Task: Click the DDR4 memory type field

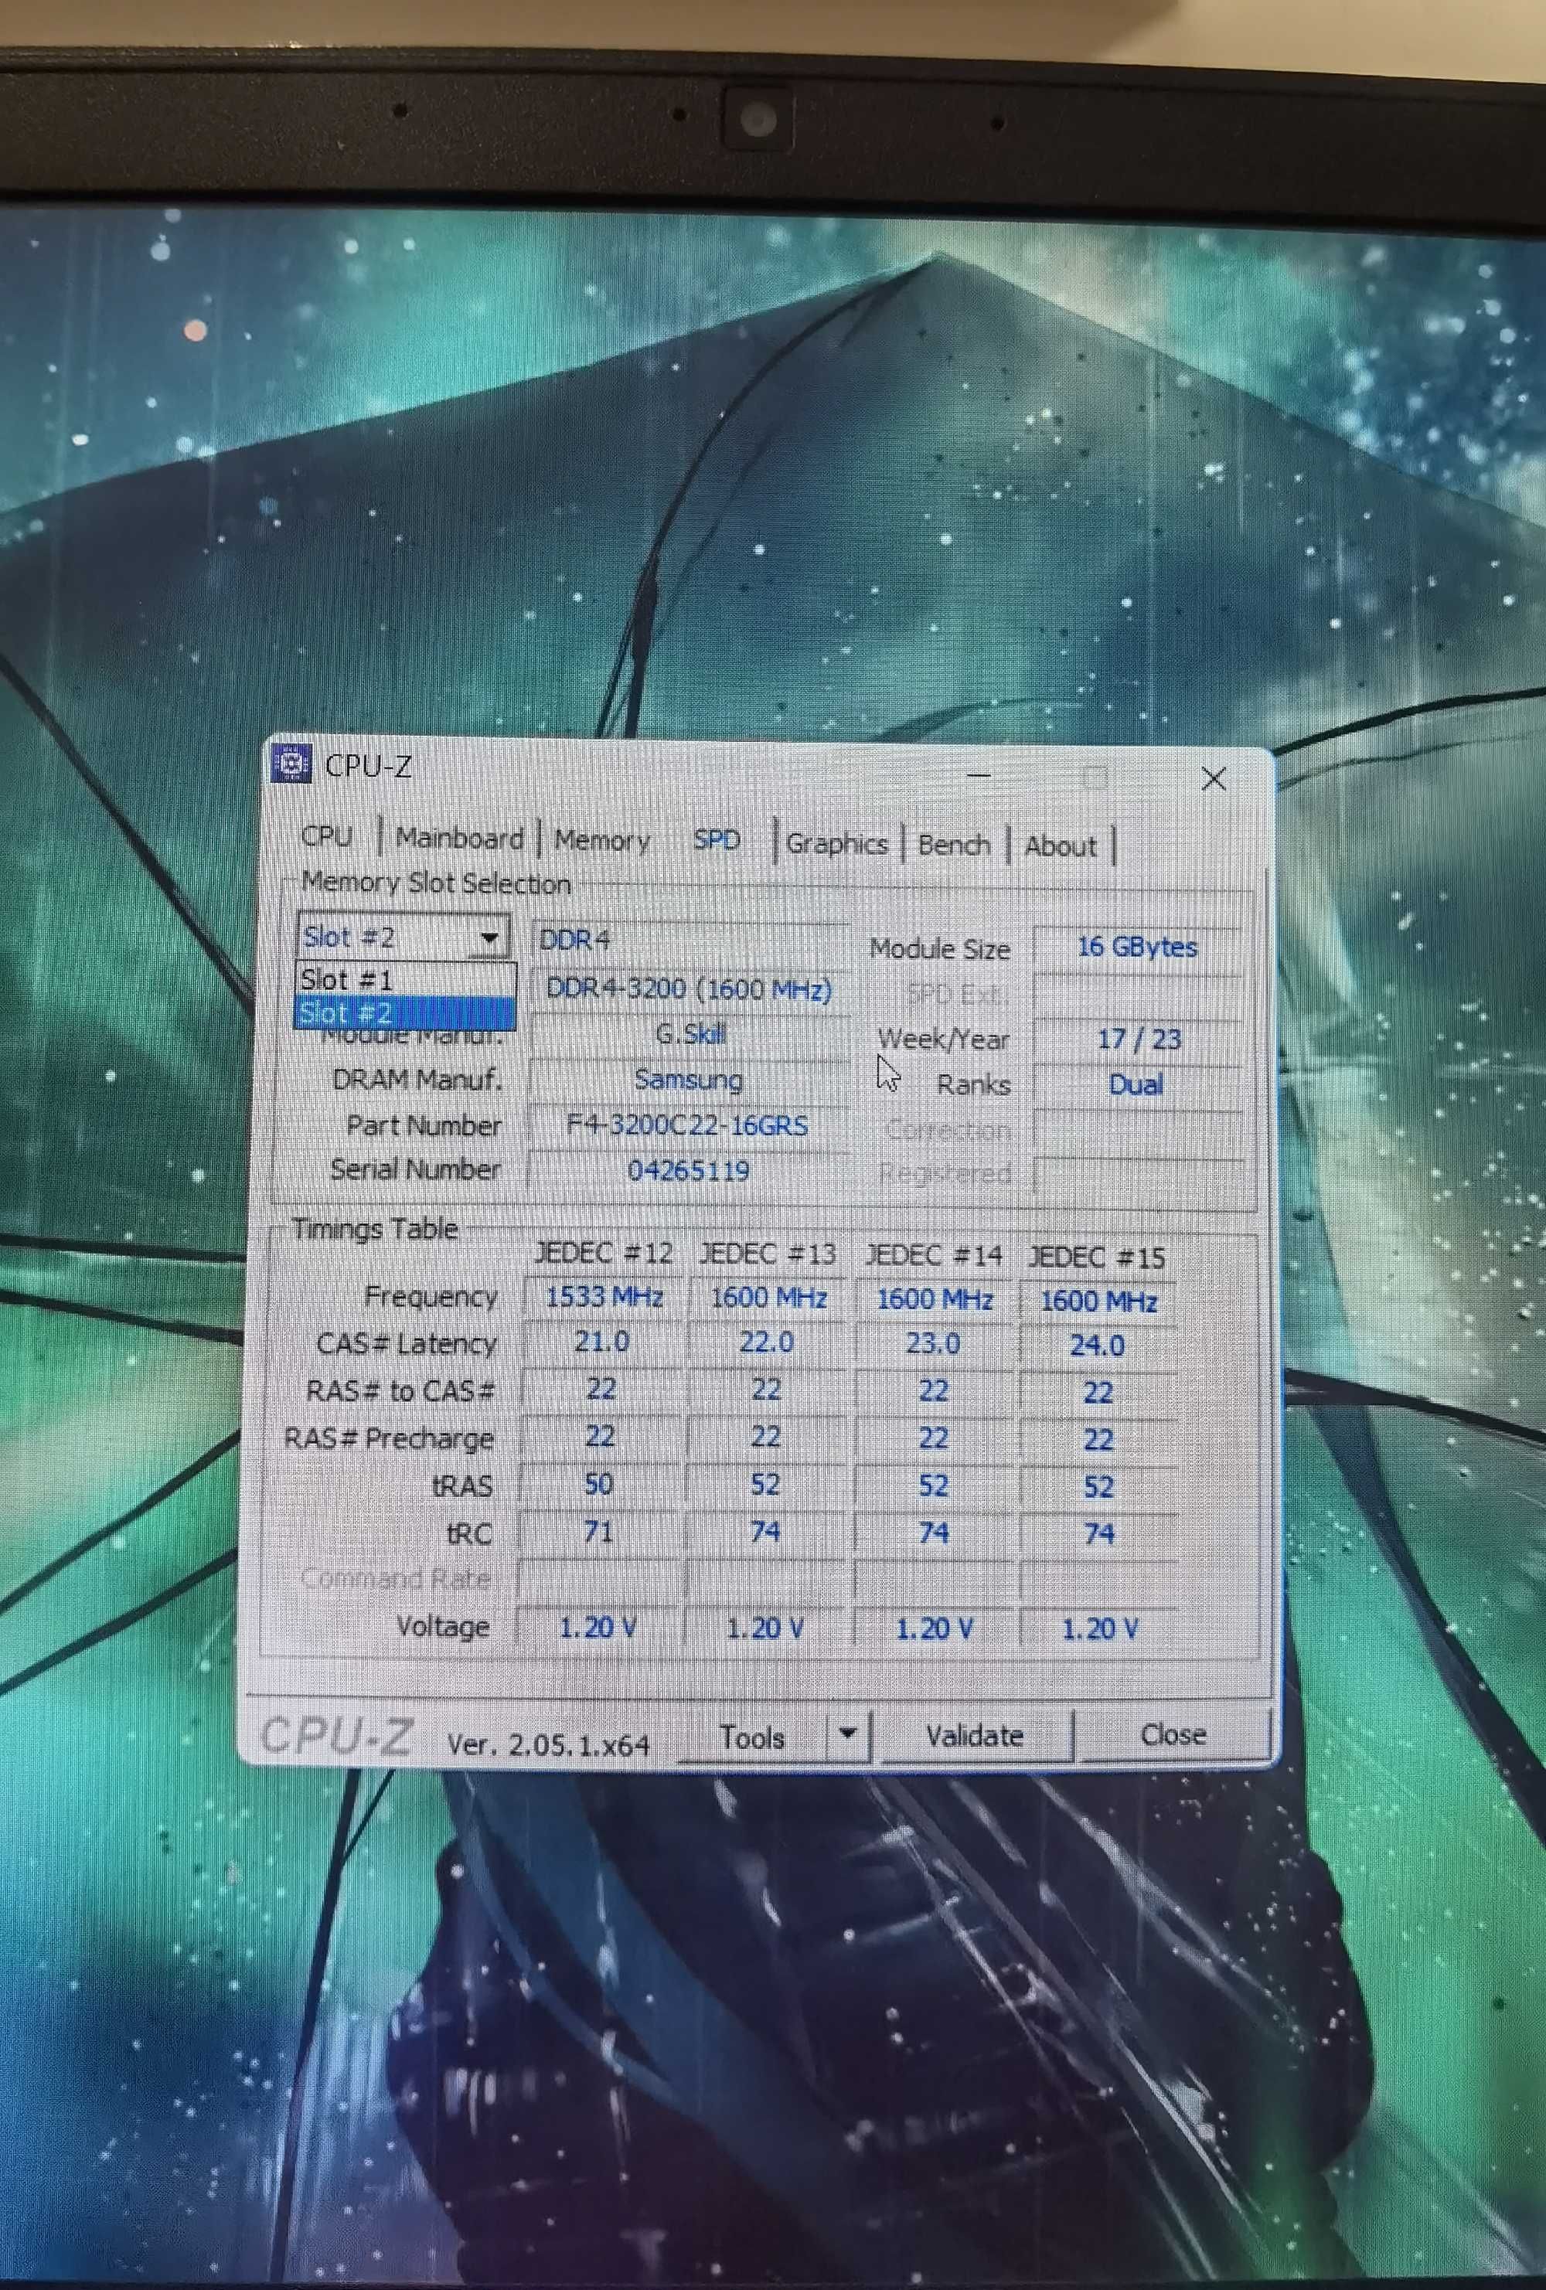Action: coord(690,939)
